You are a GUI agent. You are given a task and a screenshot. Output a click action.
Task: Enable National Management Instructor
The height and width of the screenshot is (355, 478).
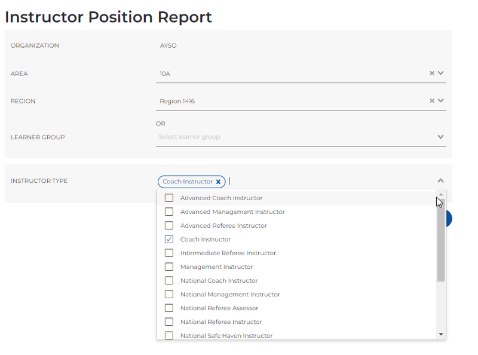pyautogui.click(x=169, y=294)
